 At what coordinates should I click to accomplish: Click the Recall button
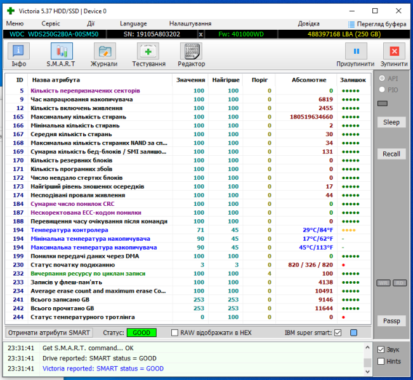(391, 154)
